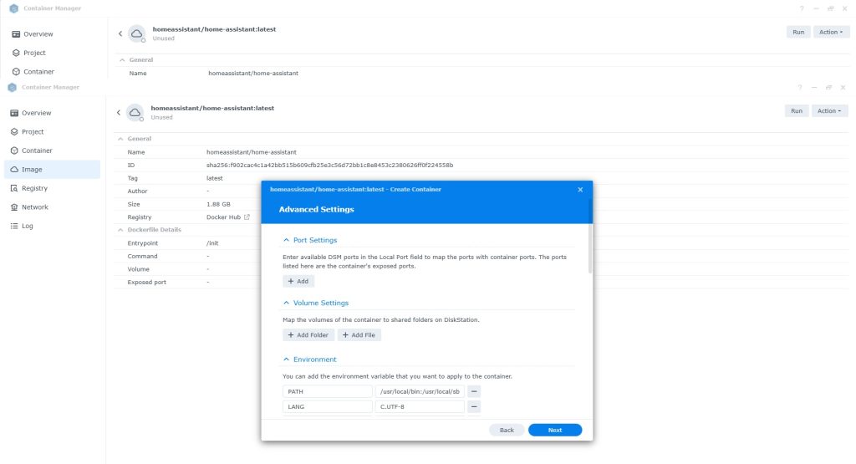Click the Container icon in the back window sidebar
Viewport: 856px width, 464px height.
coord(16,72)
